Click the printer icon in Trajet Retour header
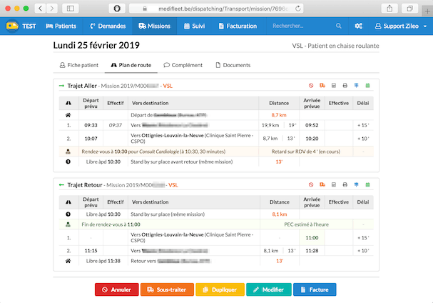 point(345,185)
